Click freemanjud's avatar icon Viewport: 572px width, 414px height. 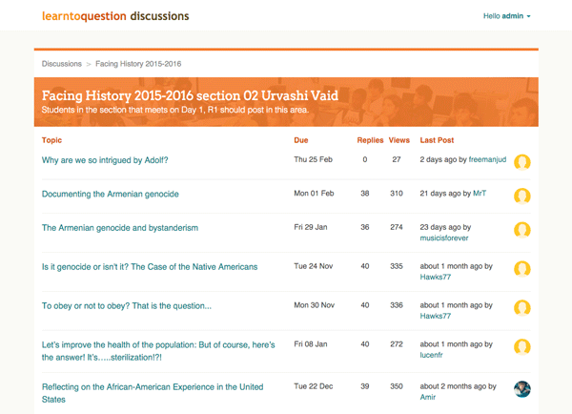coord(522,162)
